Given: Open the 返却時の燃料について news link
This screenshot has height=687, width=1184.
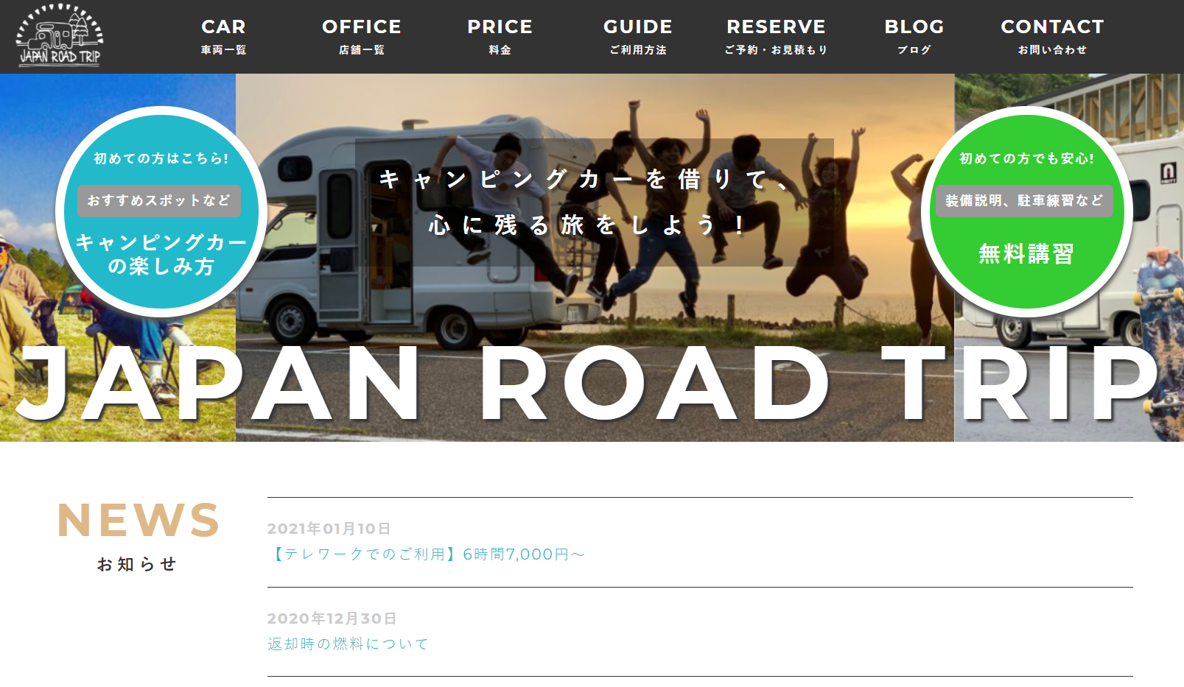Looking at the screenshot, I should pos(348,644).
